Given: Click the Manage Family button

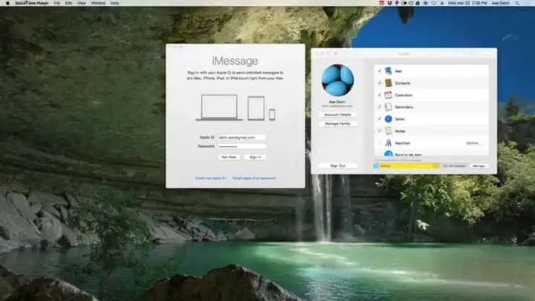Looking at the screenshot, I should click(337, 124).
